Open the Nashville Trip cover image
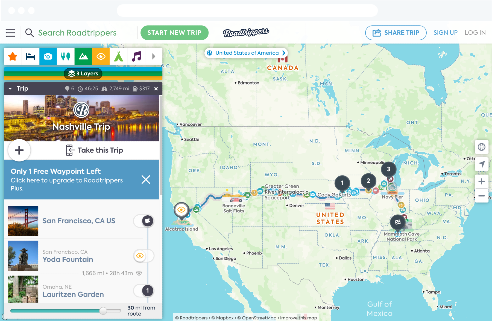This screenshot has height=321, width=492. pyautogui.click(x=81, y=118)
